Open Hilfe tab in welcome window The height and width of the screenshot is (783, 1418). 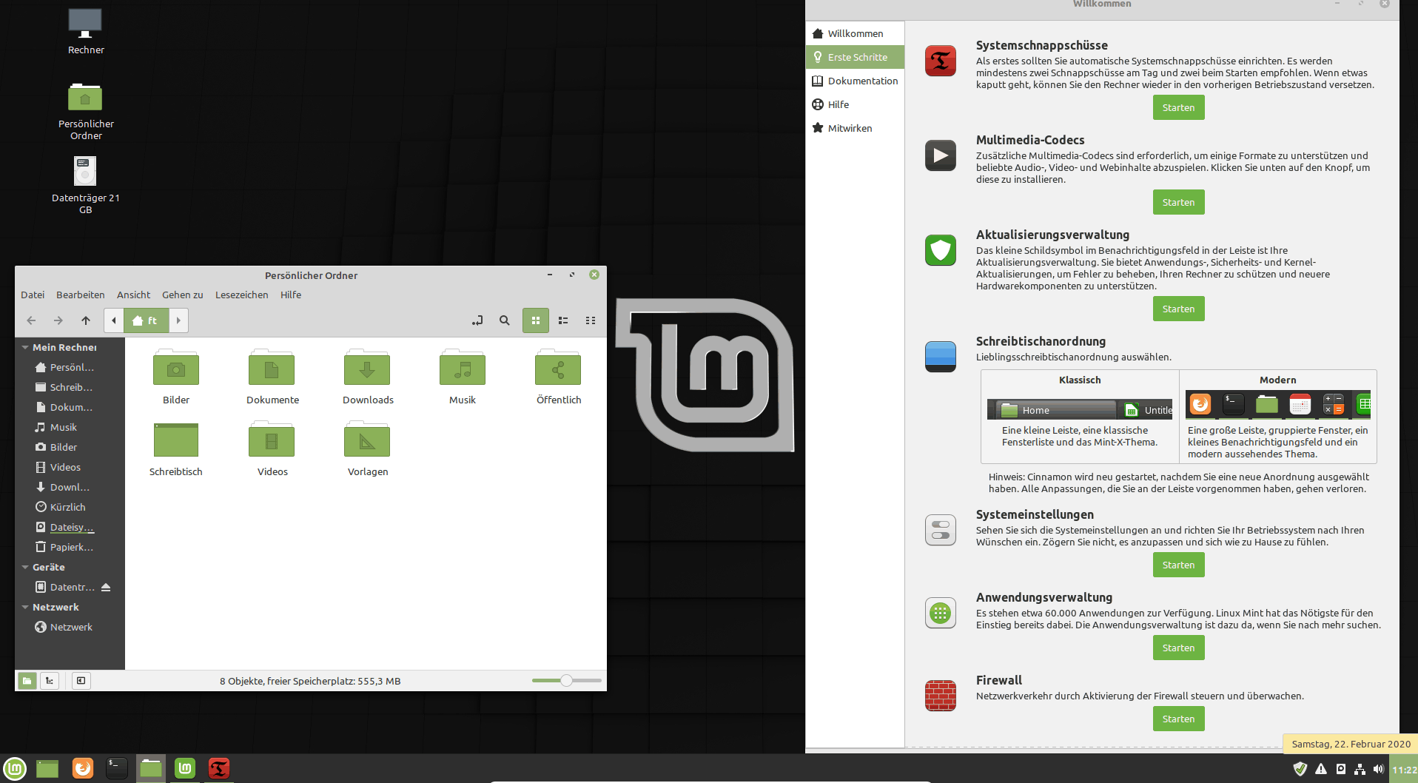click(x=855, y=104)
